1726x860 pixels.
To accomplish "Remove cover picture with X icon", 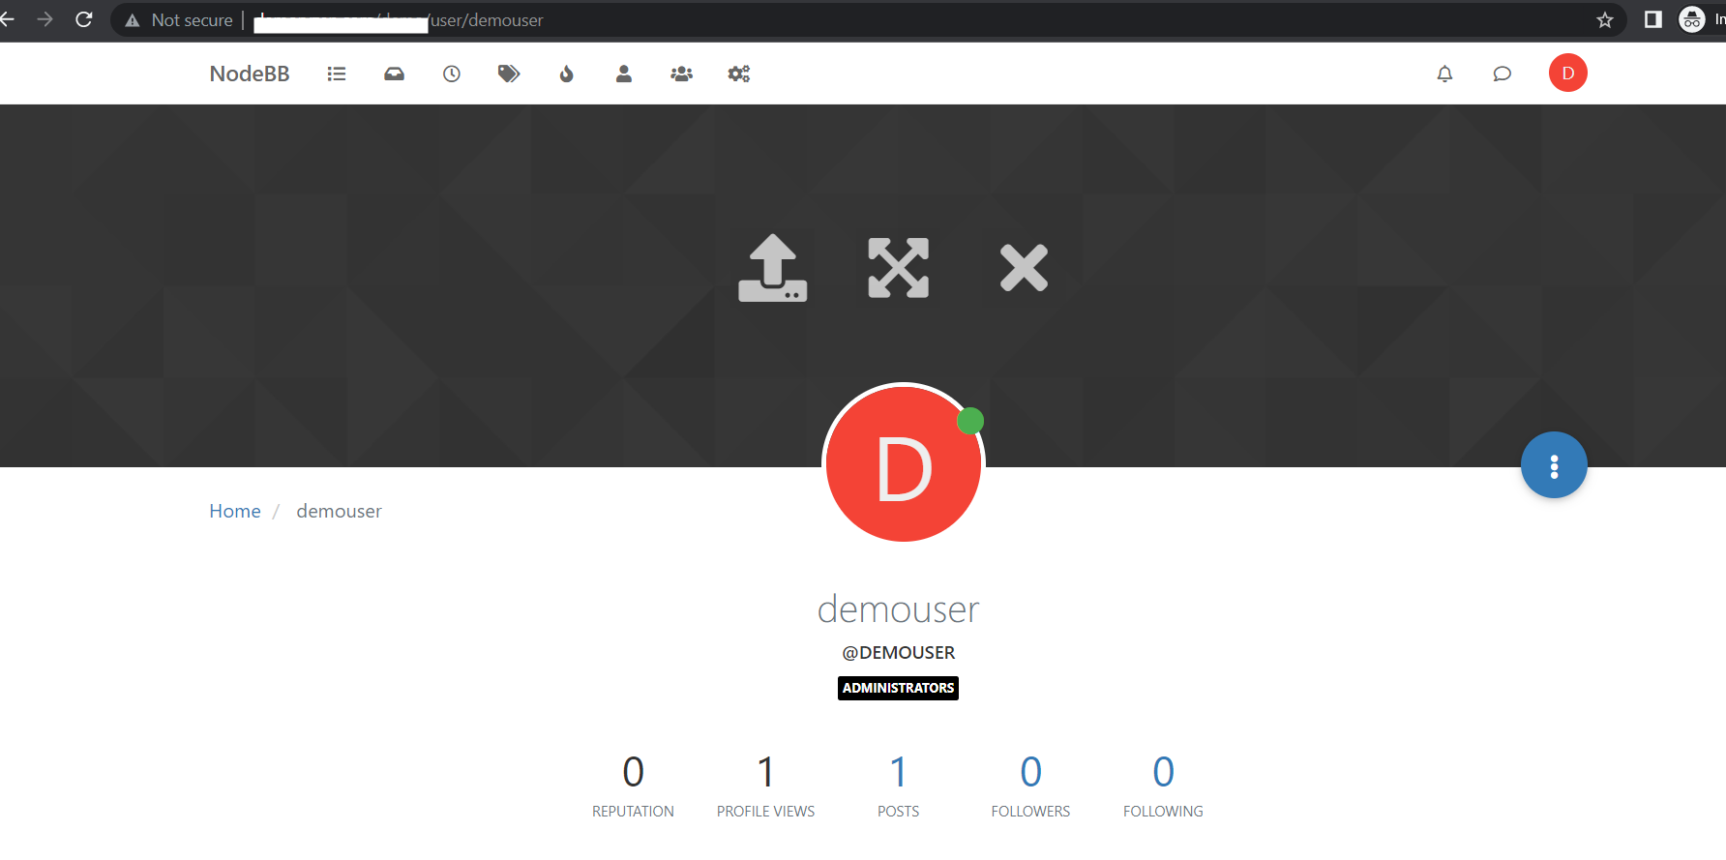I will (1024, 268).
